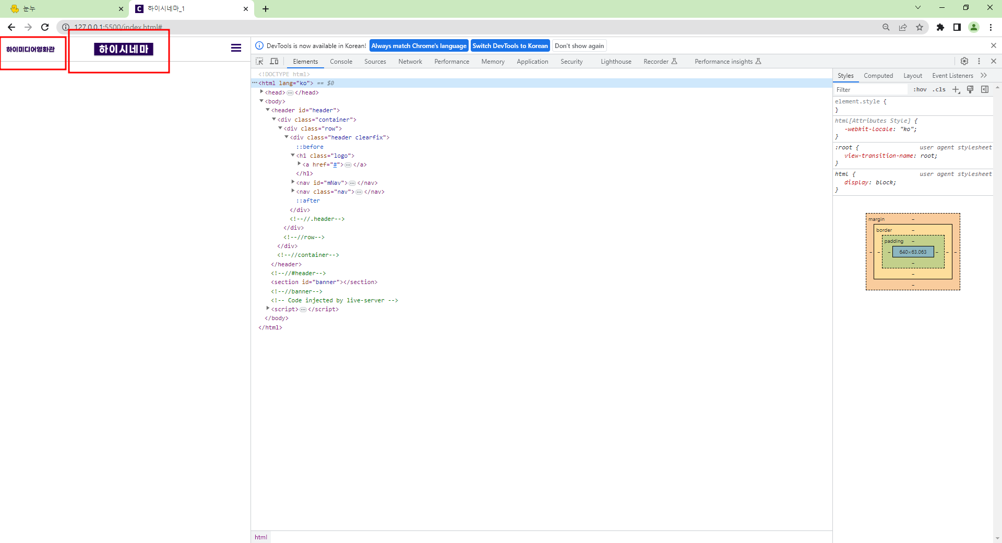This screenshot has width=1002, height=543.
Task: Go back to previous page
Action: [11, 27]
